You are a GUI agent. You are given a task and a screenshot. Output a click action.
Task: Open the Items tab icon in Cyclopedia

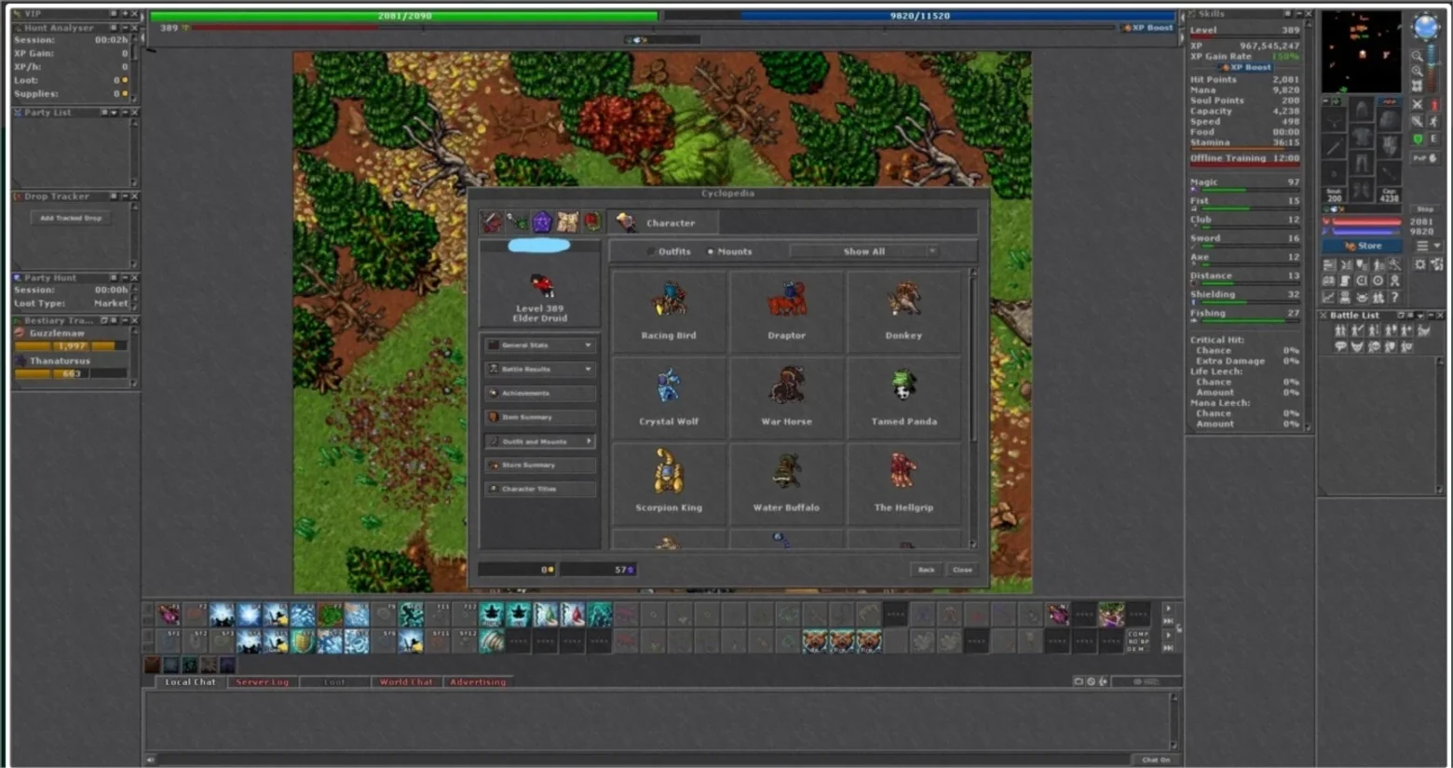pyautogui.click(x=492, y=222)
